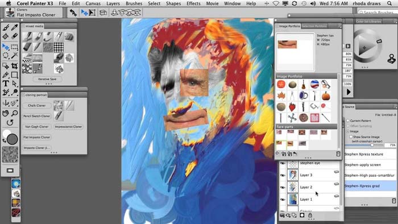
Task: Select the Crop tool
Action: pyautogui.click(x=14, y=66)
